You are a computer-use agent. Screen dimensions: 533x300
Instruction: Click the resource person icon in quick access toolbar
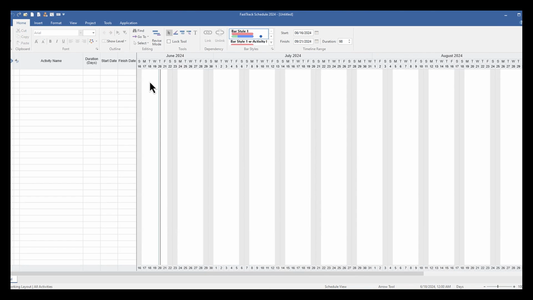click(45, 14)
